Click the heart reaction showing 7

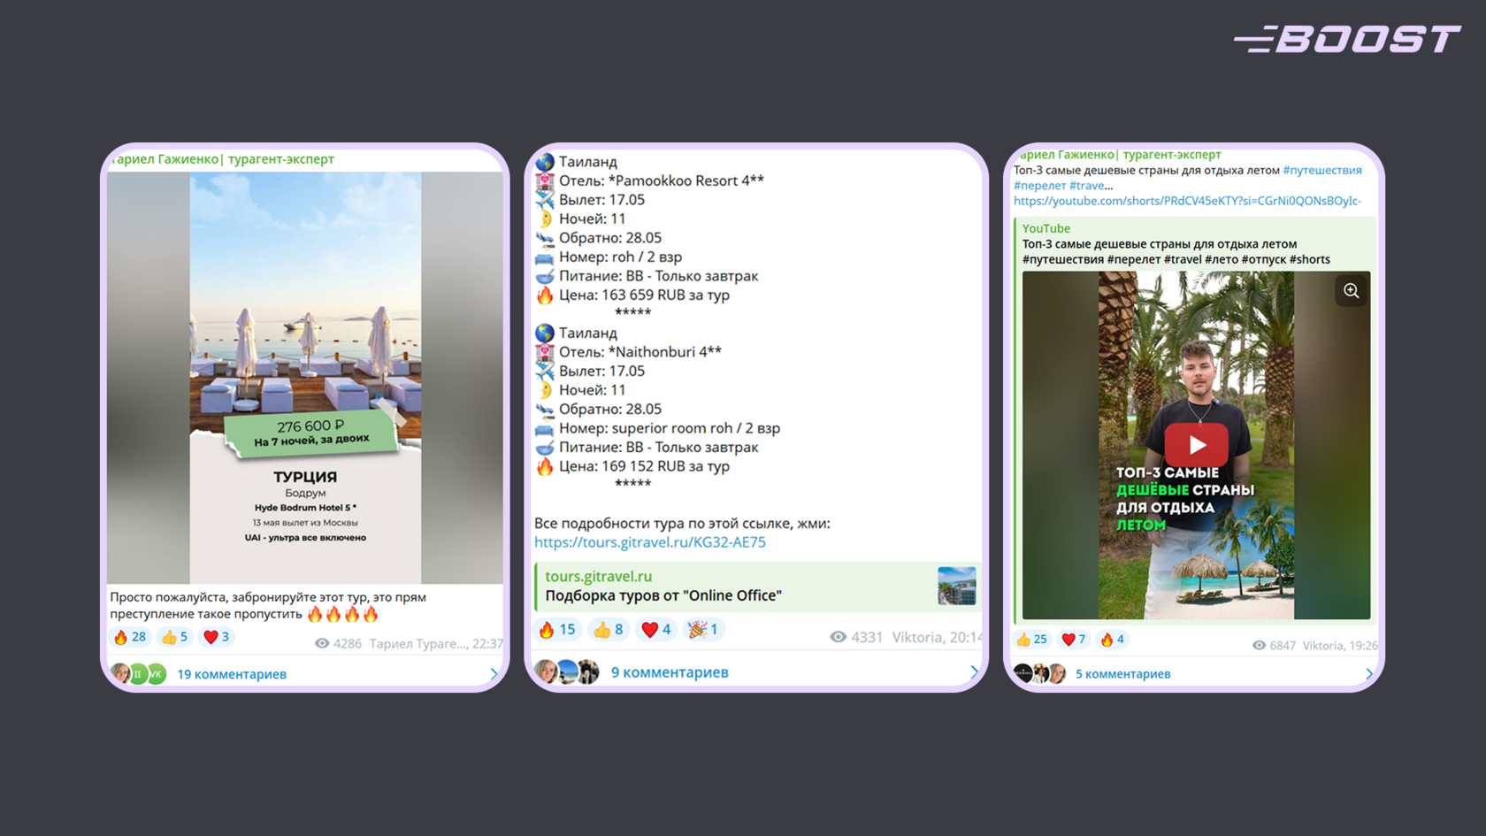1073,640
